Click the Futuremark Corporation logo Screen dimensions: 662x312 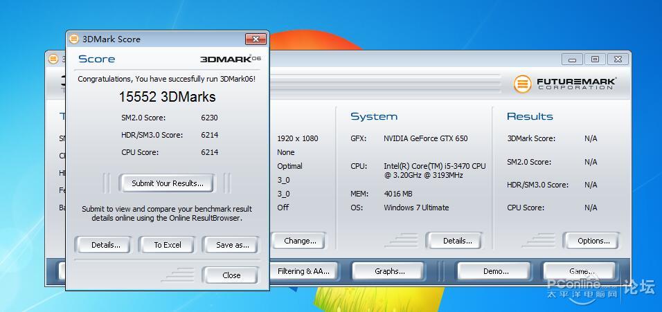(564, 84)
